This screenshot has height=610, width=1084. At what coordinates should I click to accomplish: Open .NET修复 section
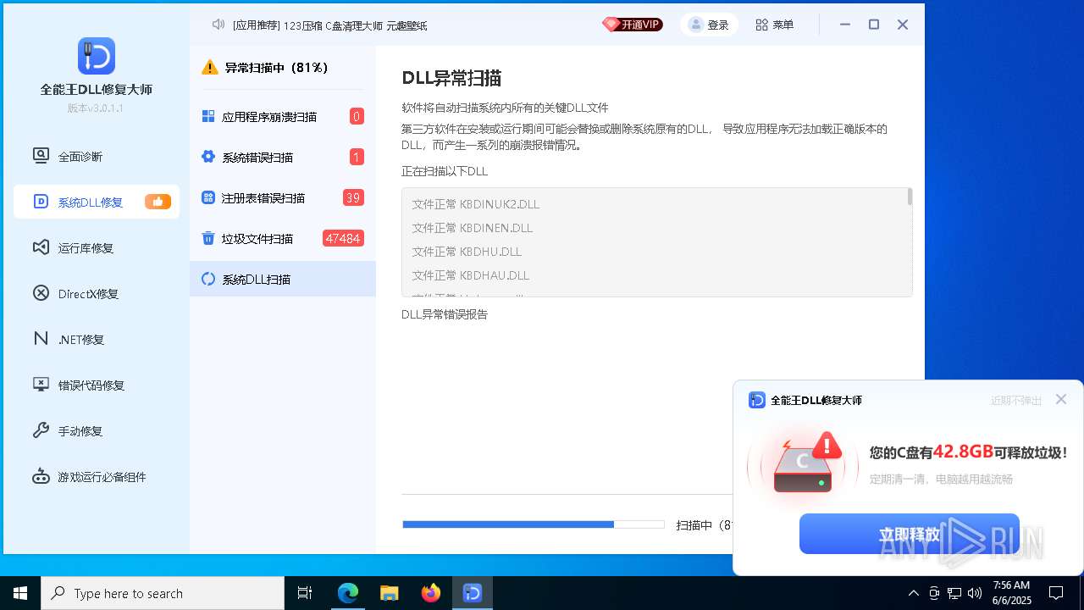(97, 339)
